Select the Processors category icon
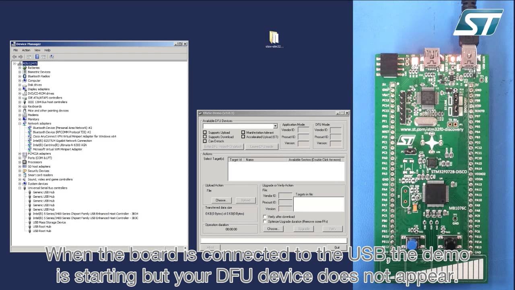Viewport: 515px width, 290px height. point(25,162)
